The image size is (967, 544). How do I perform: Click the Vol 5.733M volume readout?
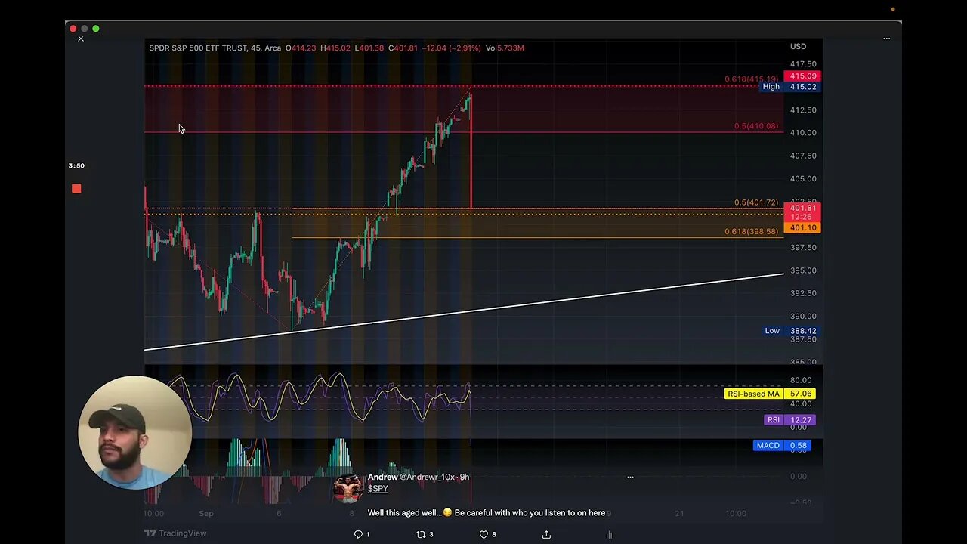tap(505, 48)
